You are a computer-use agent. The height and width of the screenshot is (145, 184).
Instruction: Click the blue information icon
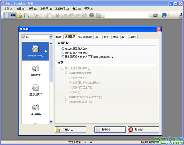(164, 15)
